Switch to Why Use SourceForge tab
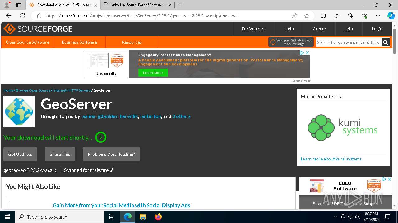 pyautogui.click(x=138, y=5)
